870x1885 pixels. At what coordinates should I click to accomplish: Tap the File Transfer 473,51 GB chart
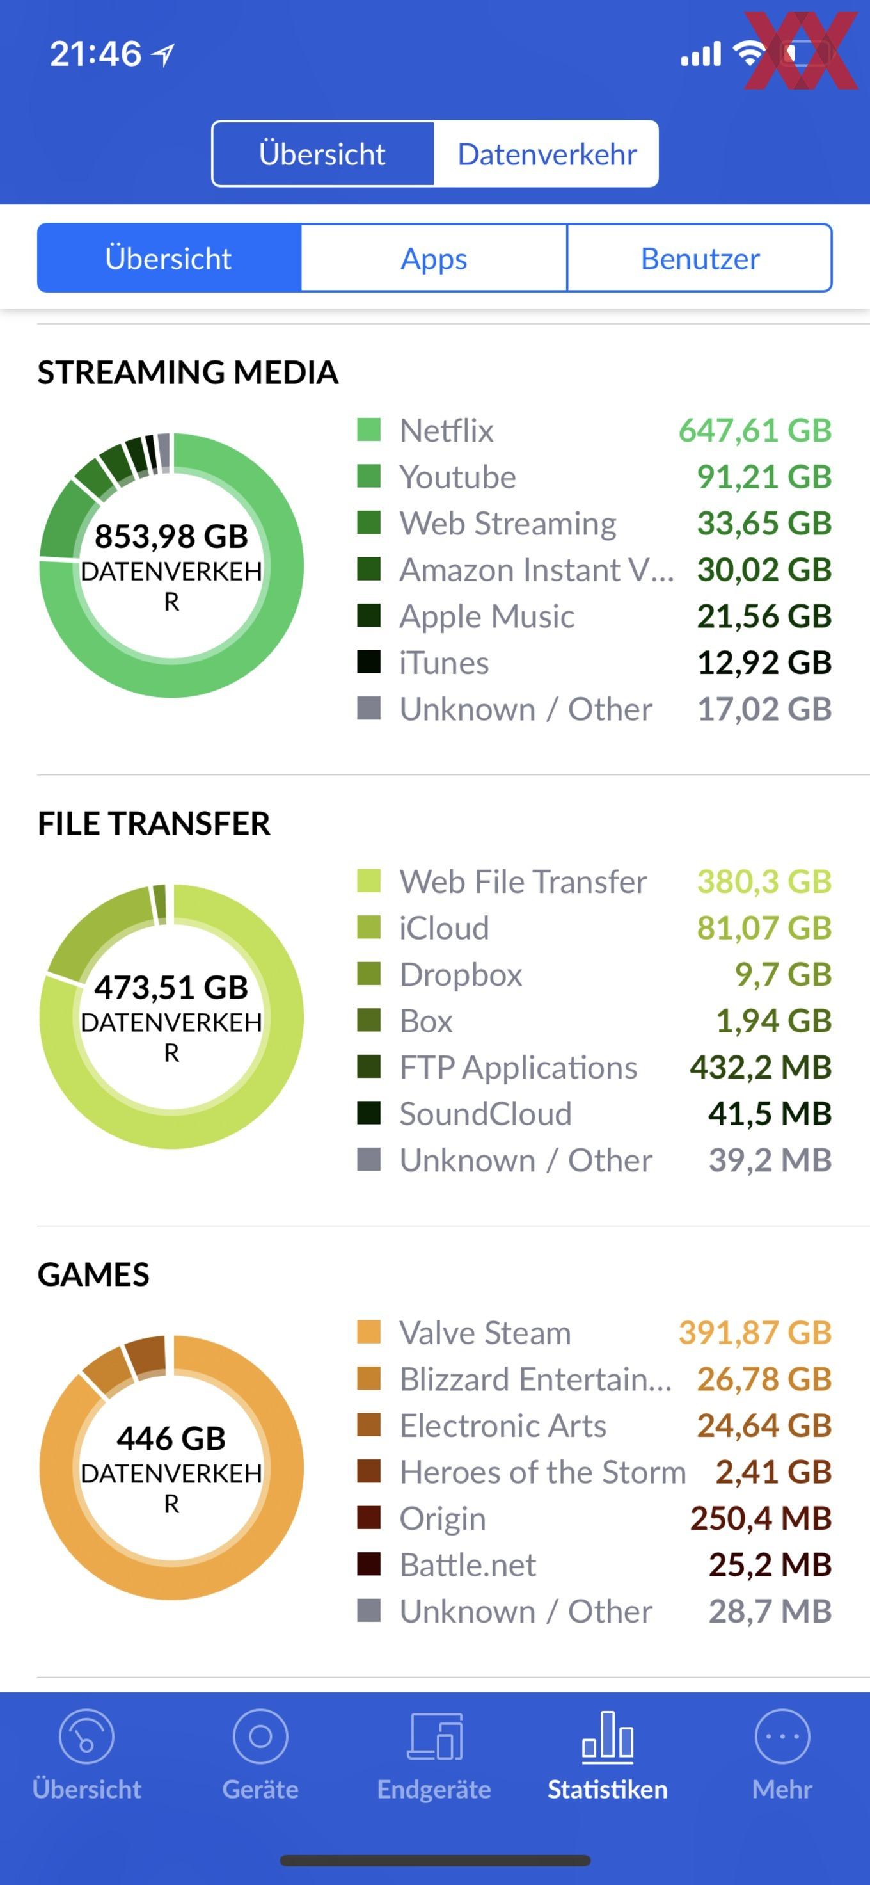[x=172, y=1016]
